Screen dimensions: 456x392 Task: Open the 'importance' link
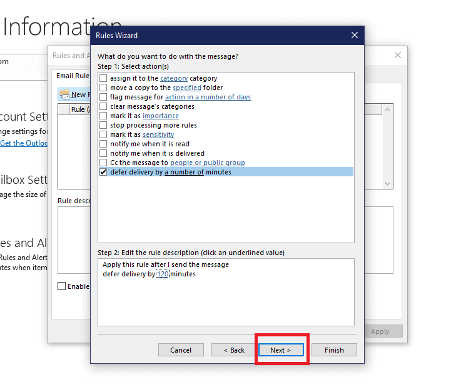(161, 116)
